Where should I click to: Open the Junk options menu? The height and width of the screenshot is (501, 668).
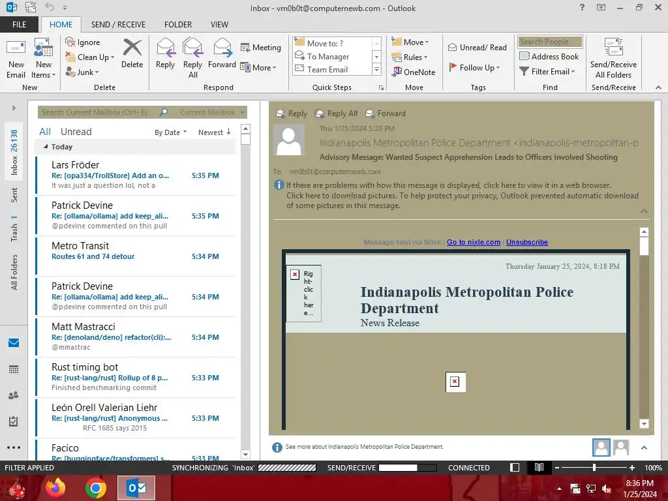point(82,72)
